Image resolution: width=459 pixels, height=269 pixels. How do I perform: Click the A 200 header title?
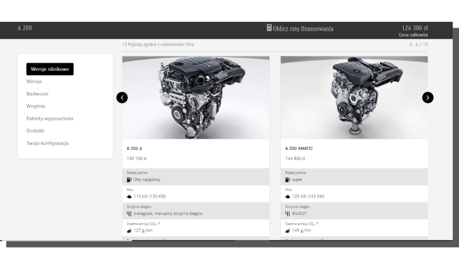(x=24, y=28)
